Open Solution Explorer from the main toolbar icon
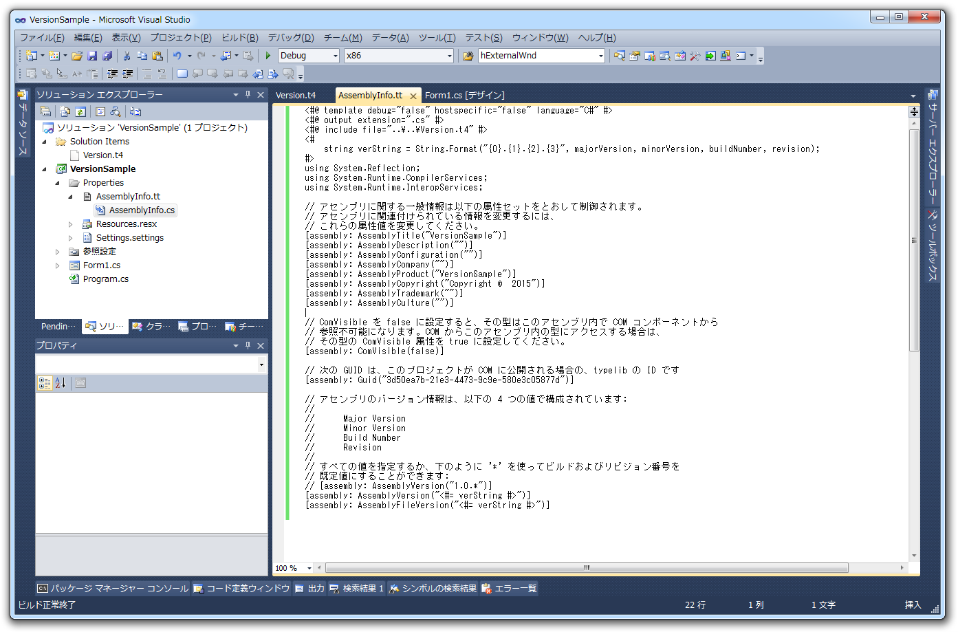 (620, 56)
